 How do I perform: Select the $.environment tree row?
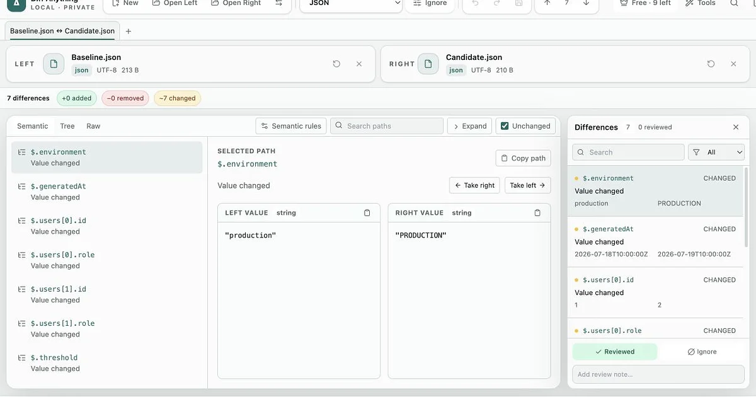coord(106,158)
